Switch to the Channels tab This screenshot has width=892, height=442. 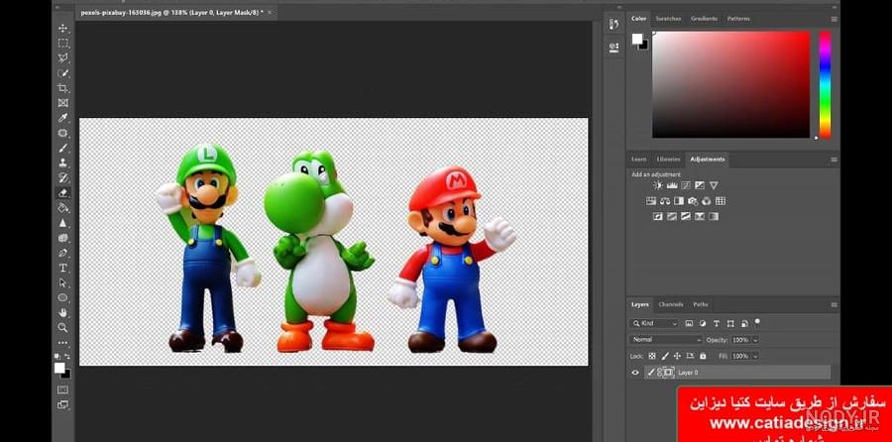[671, 304]
